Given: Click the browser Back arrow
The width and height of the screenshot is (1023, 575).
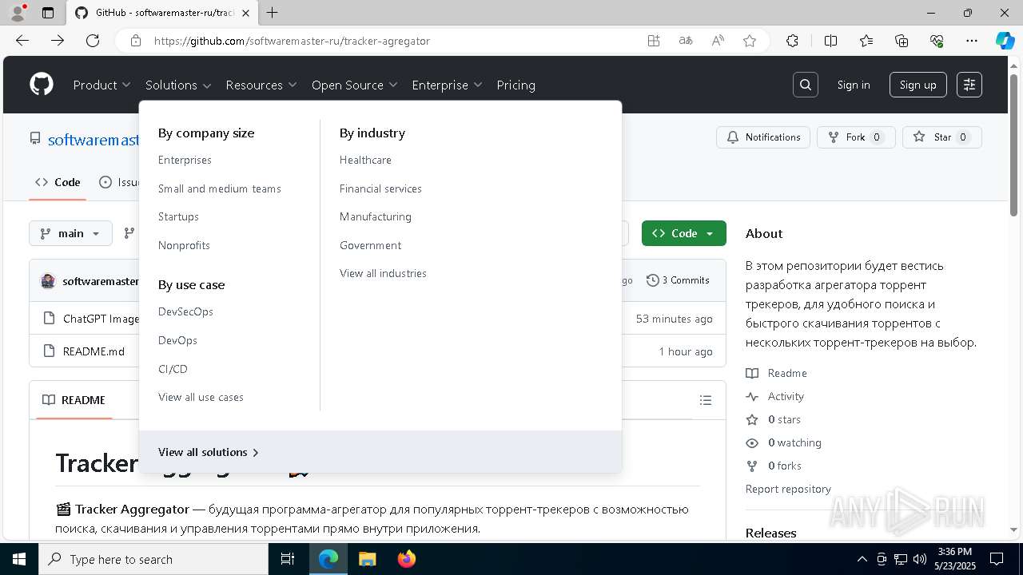Looking at the screenshot, I should (22, 41).
